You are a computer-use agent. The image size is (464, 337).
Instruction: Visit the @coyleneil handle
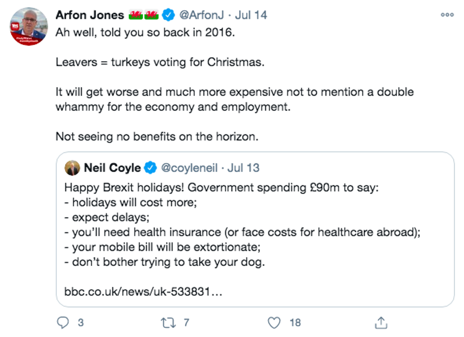(189, 168)
